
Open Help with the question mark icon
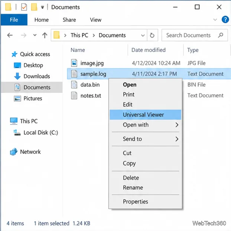225,19
